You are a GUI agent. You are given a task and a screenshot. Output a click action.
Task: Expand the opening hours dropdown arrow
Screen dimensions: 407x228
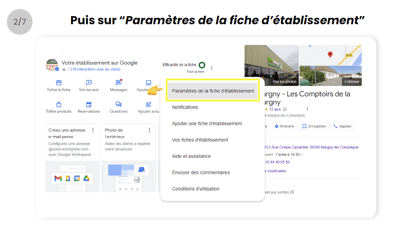pos(301,155)
